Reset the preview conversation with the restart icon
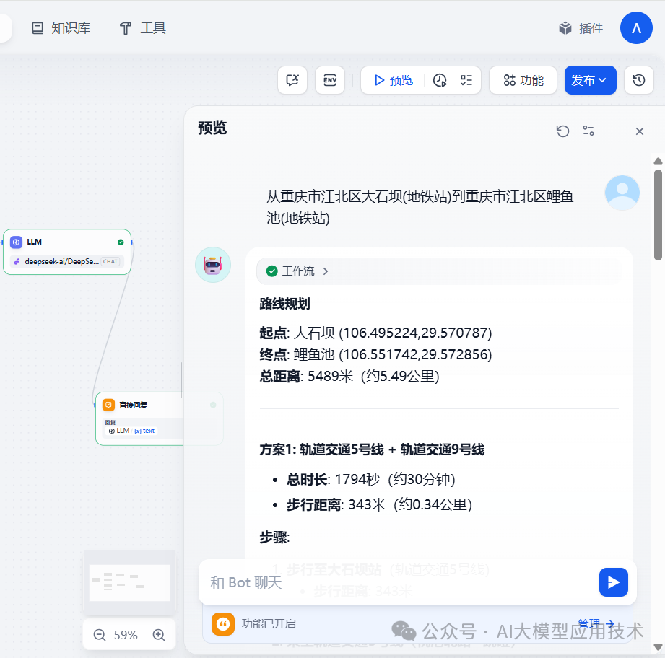The height and width of the screenshot is (658, 665). tap(562, 131)
